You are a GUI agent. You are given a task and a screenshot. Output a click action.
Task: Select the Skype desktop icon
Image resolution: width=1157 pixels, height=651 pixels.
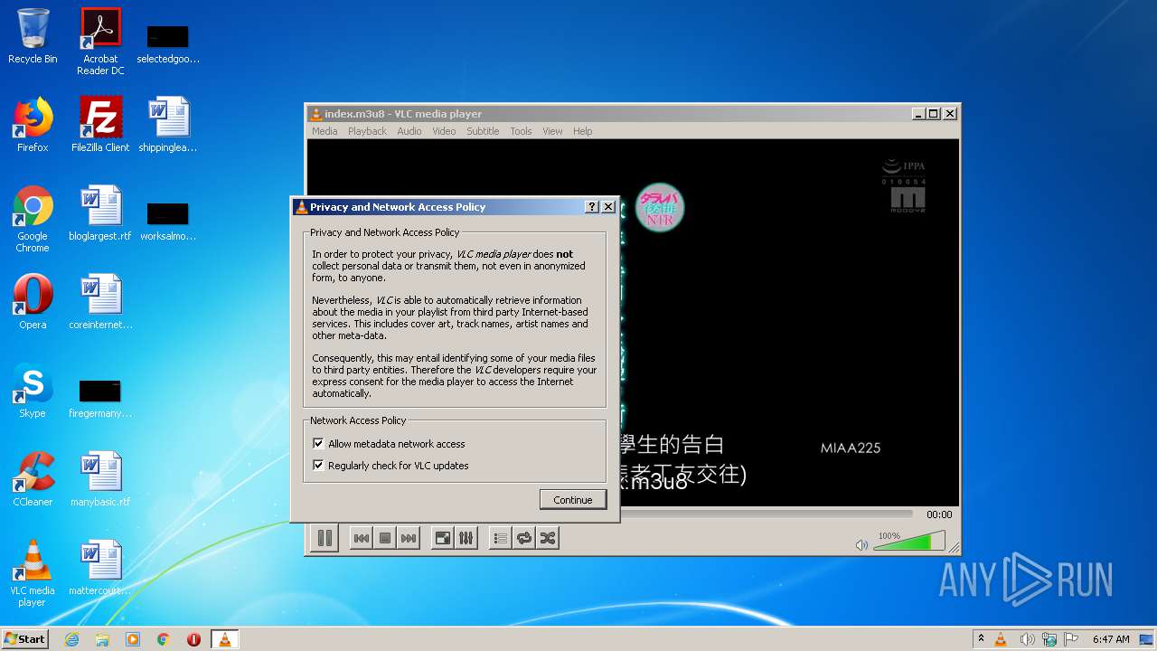[x=33, y=391]
